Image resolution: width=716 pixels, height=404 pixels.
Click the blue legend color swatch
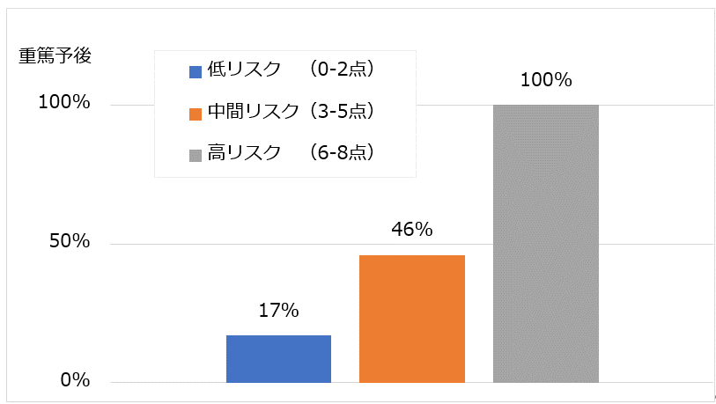coord(196,72)
